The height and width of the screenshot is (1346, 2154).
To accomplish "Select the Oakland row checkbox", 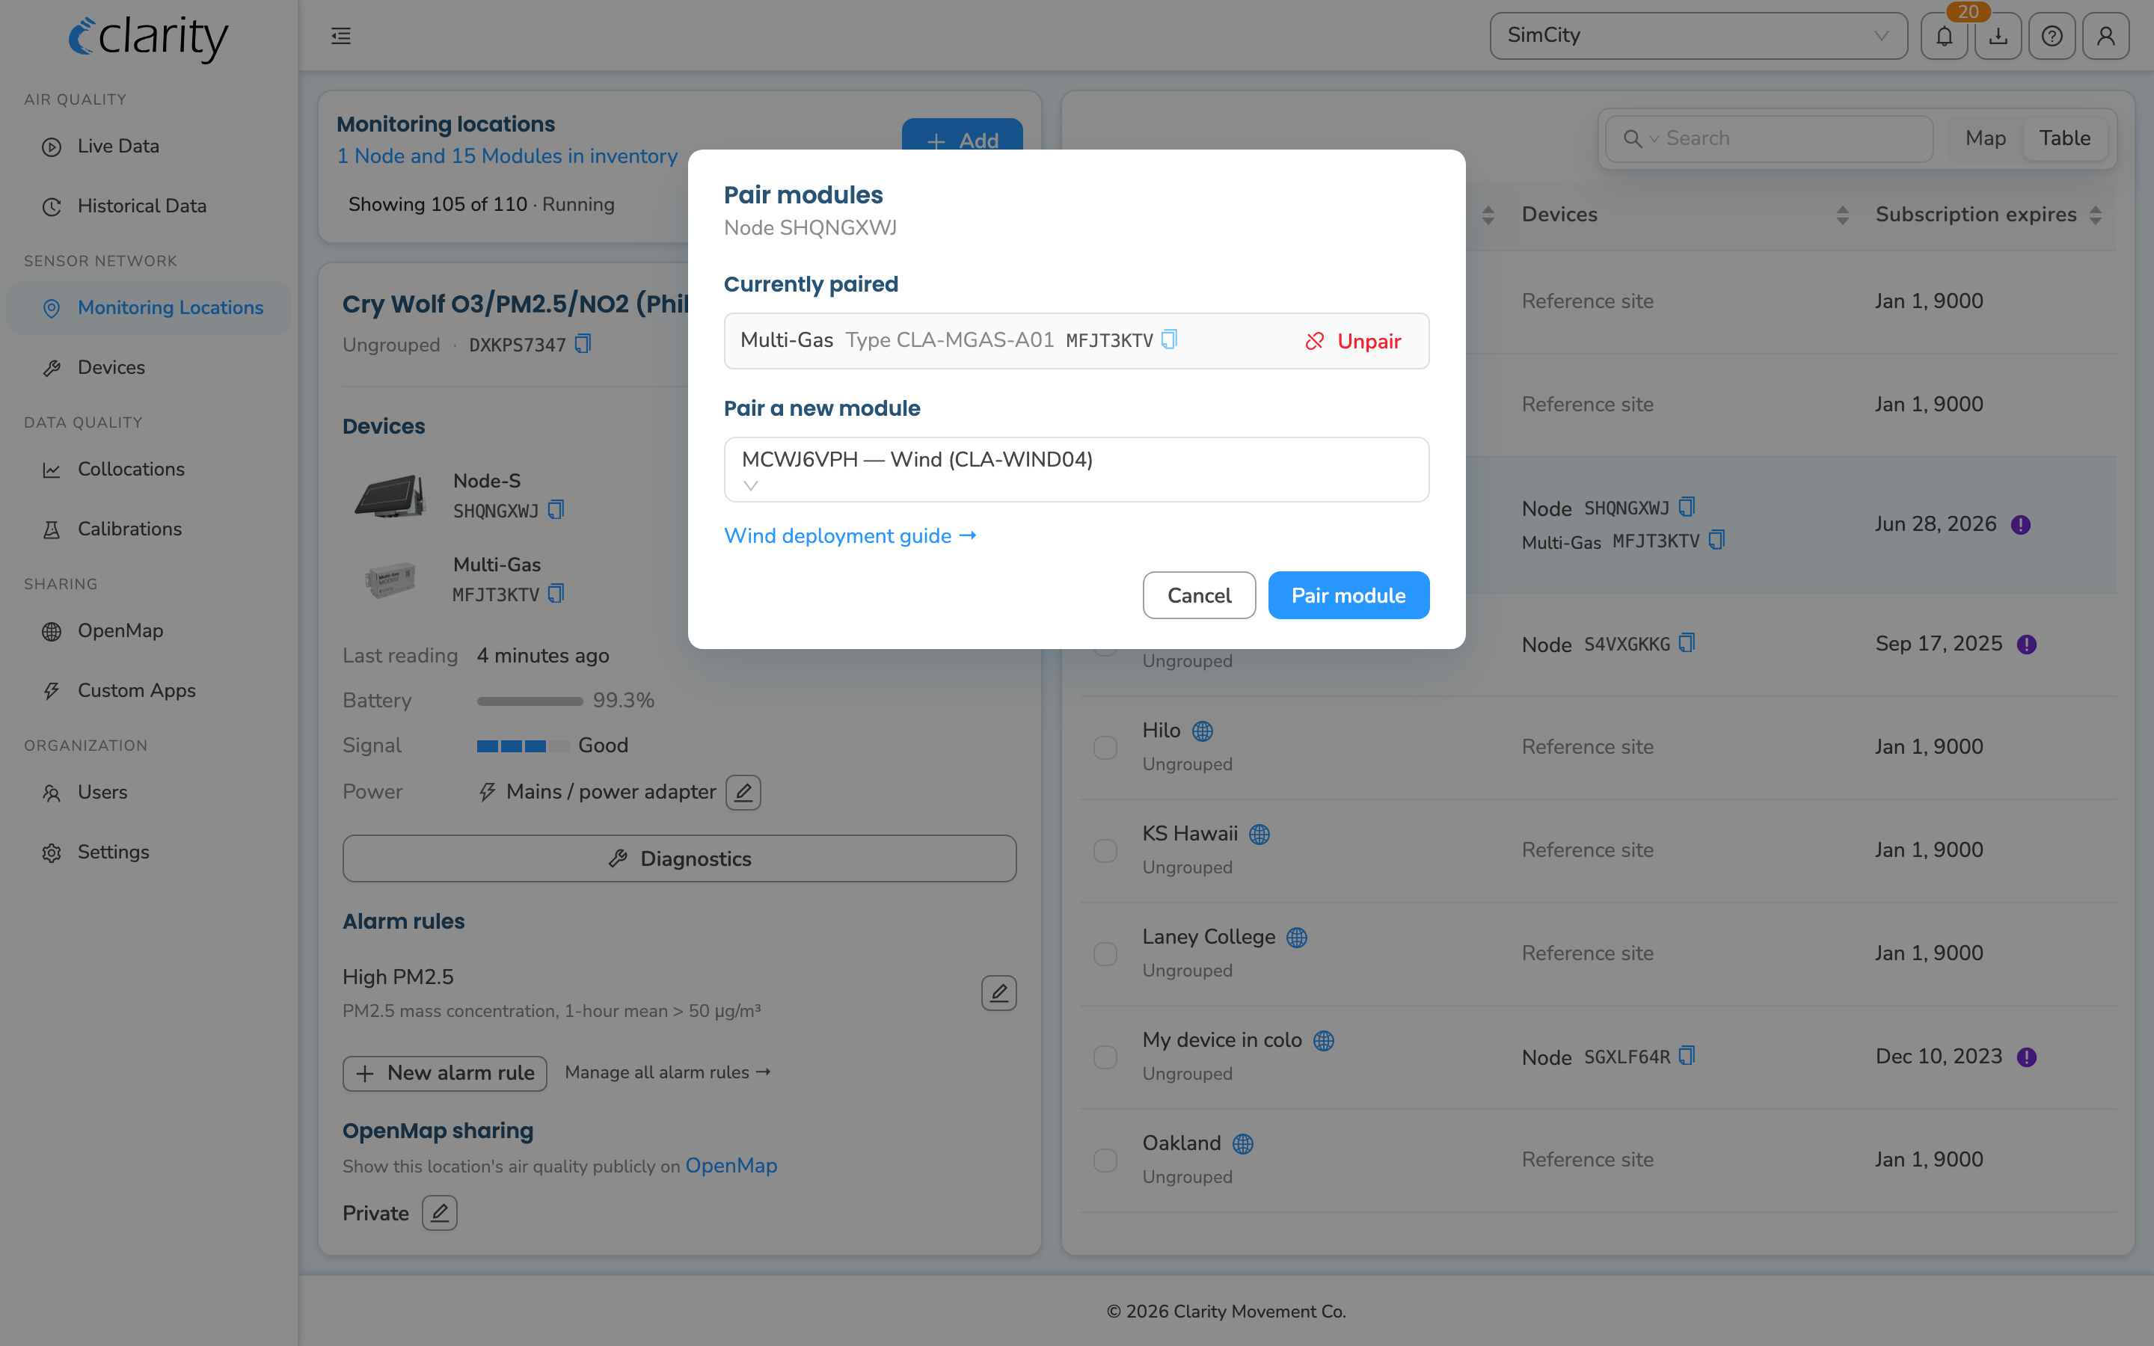I will [1105, 1160].
